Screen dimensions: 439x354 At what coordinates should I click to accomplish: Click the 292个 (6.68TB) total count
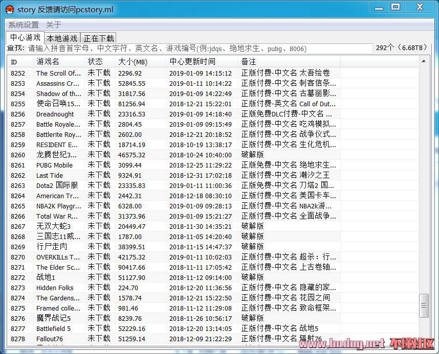402,48
